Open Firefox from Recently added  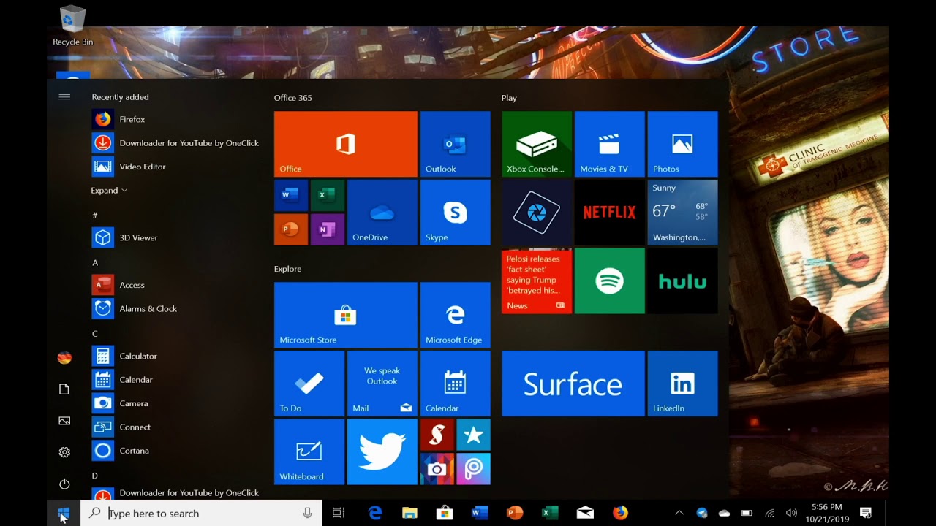tap(175, 119)
